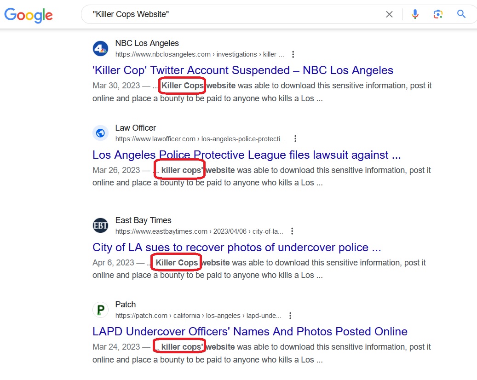Open City of LA sues to recover photos link
Screen dimensions: 477x380
point(237,248)
